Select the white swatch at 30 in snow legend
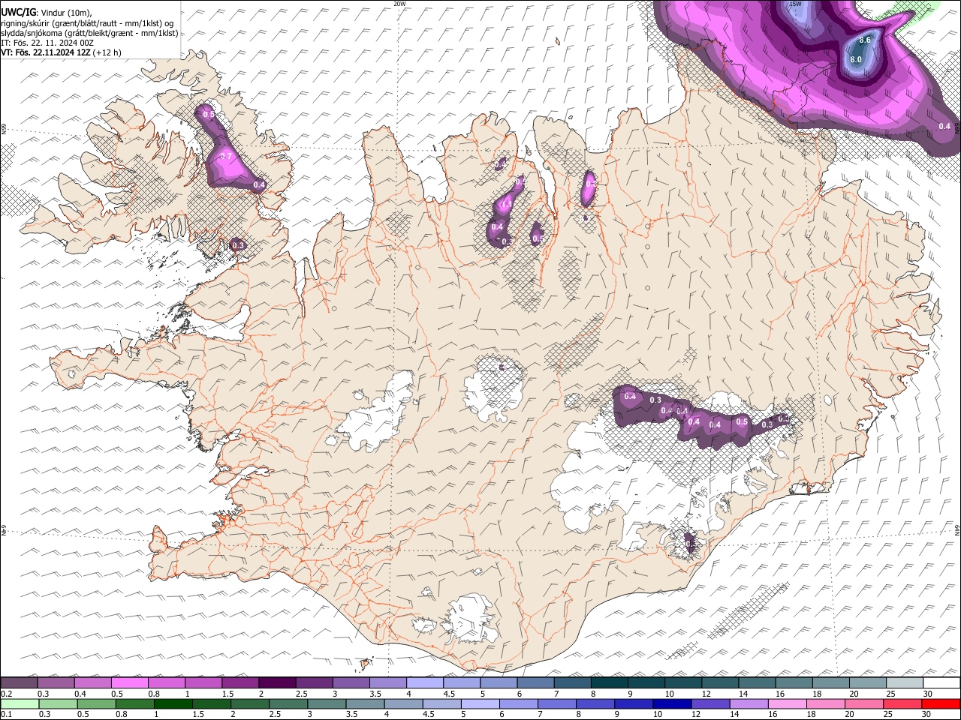The height and width of the screenshot is (720, 961). [942, 683]
